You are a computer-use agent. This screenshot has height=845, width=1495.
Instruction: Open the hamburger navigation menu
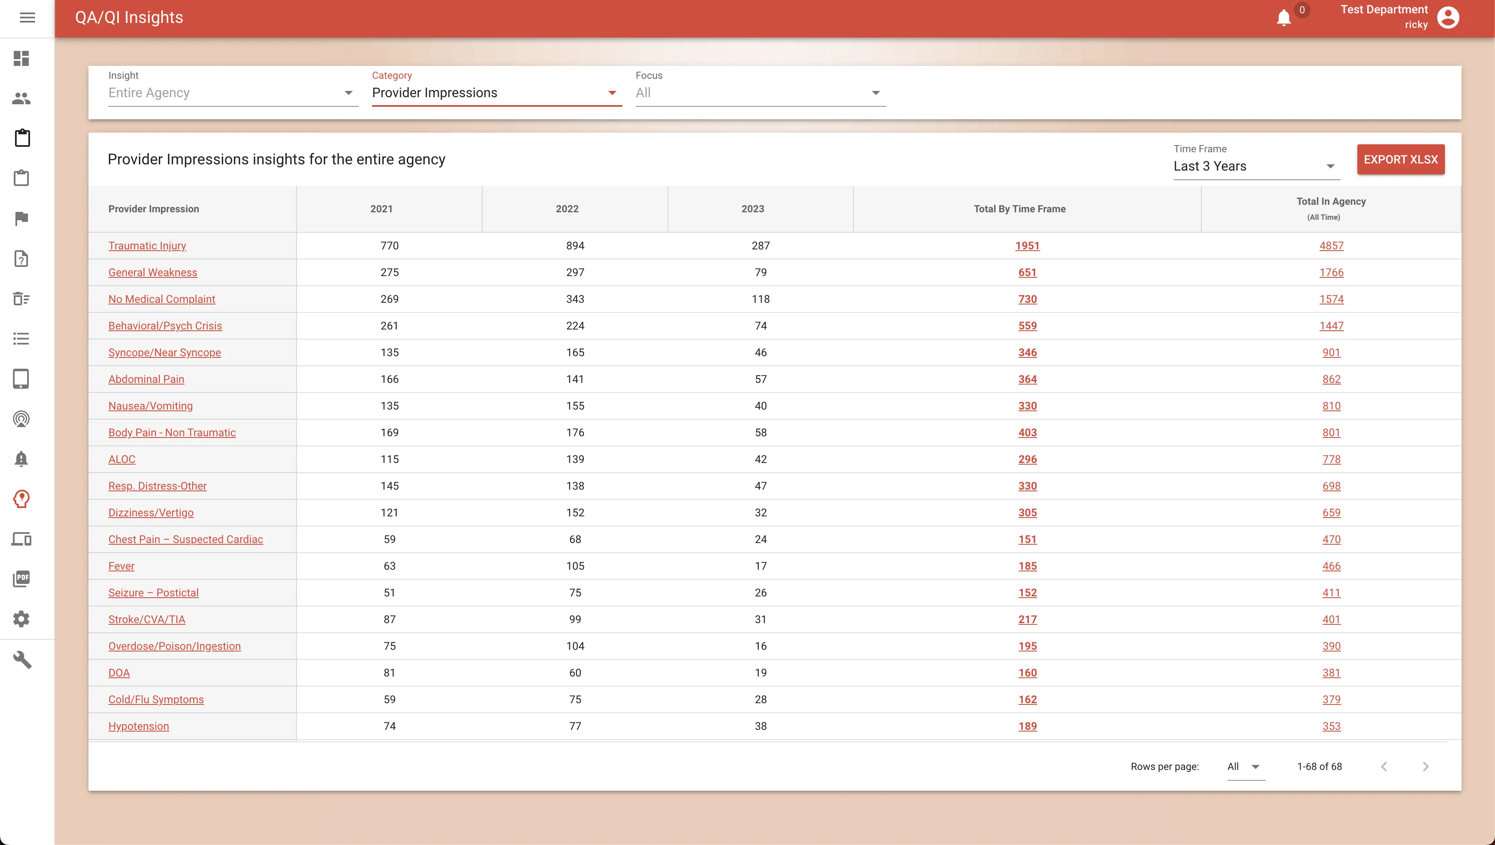(27, 18)
